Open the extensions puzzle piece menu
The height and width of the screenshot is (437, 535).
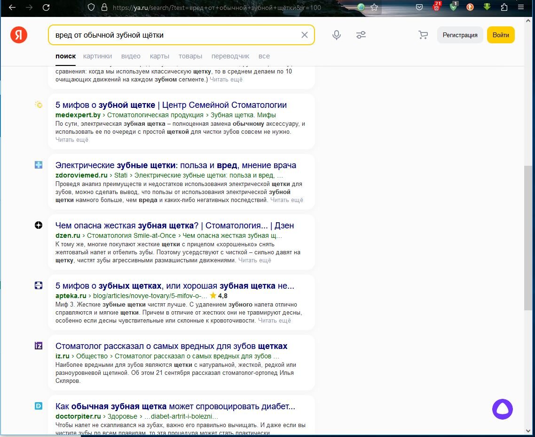click(x=504, y=7)
